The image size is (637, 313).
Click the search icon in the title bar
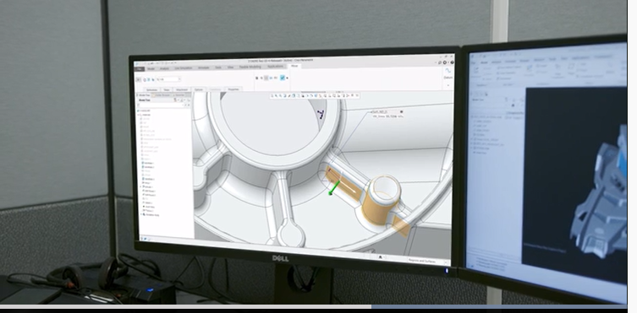coord(440,62)
